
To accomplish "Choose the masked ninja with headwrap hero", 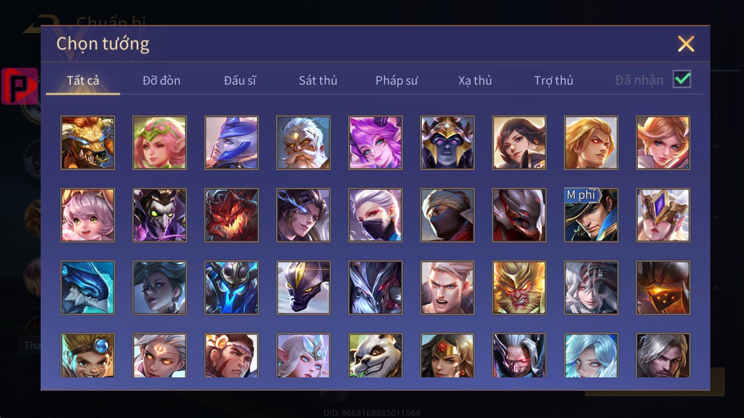I will 448,215.
